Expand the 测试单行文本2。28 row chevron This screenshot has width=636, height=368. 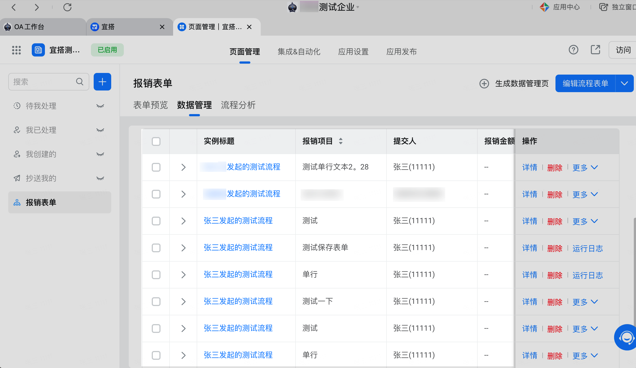pos(184,167)
